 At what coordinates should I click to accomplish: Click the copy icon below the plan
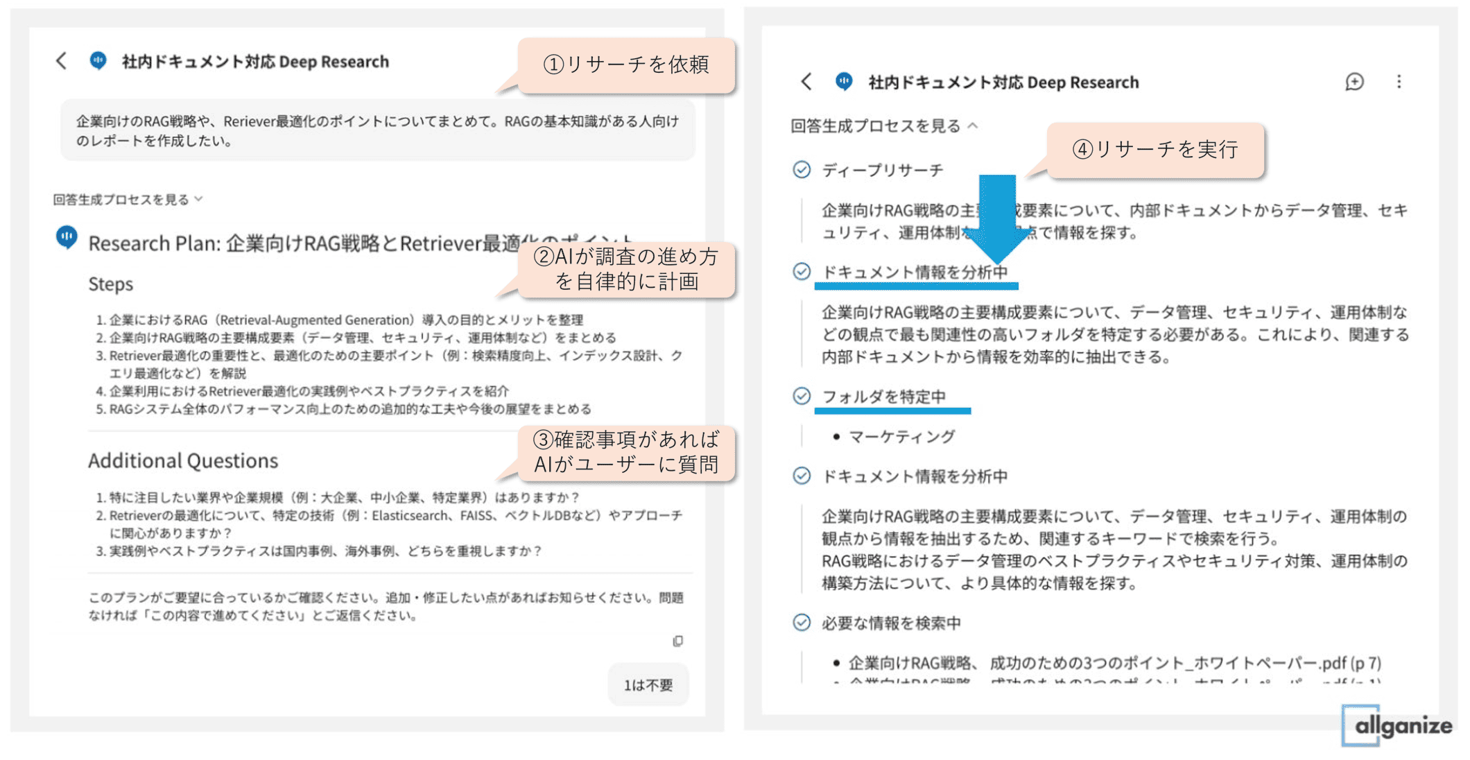point(677,641)
